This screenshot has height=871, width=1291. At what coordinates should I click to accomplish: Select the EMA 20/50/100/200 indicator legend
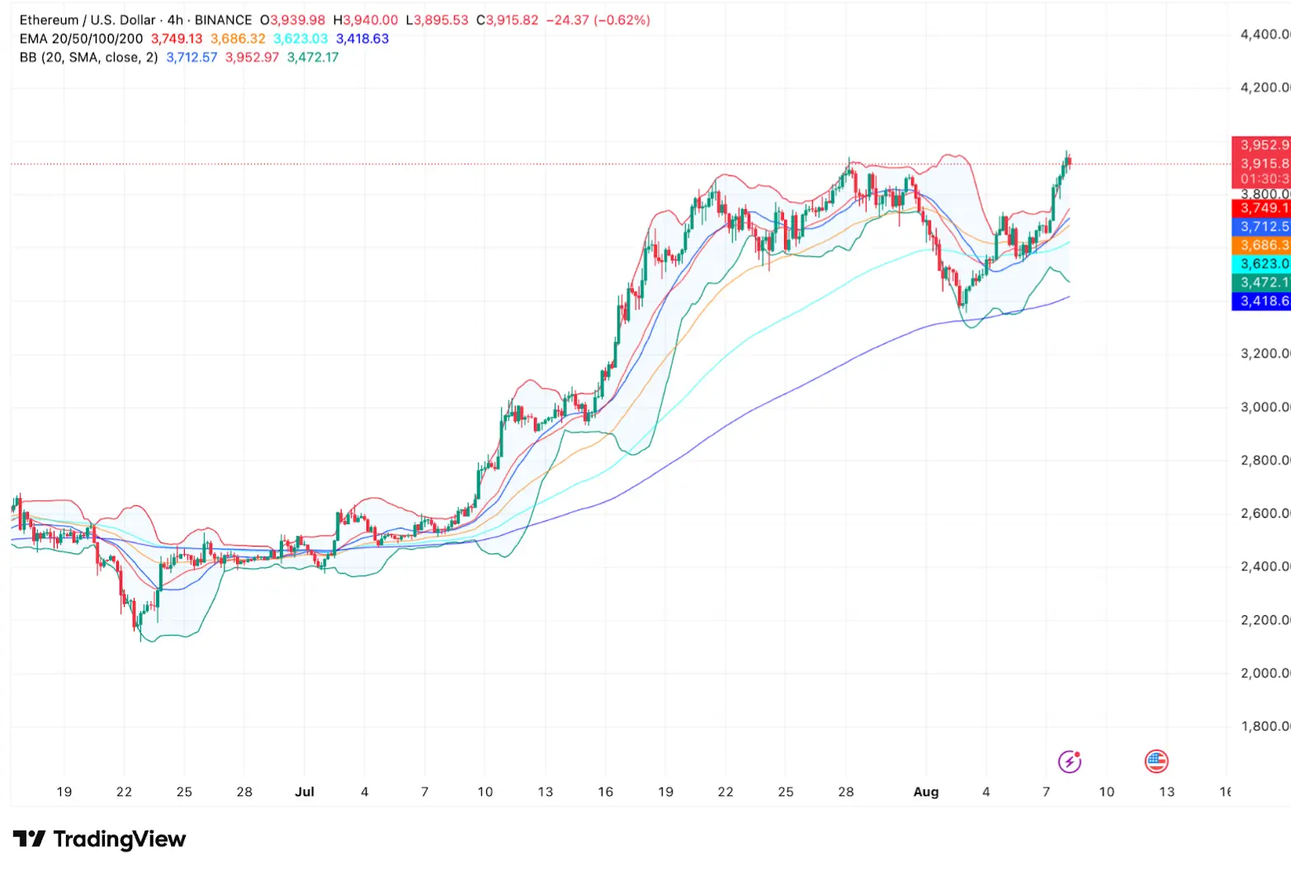click(x=81, y=39)
